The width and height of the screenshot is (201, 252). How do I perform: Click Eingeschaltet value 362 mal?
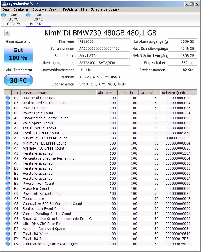(183, 63)
